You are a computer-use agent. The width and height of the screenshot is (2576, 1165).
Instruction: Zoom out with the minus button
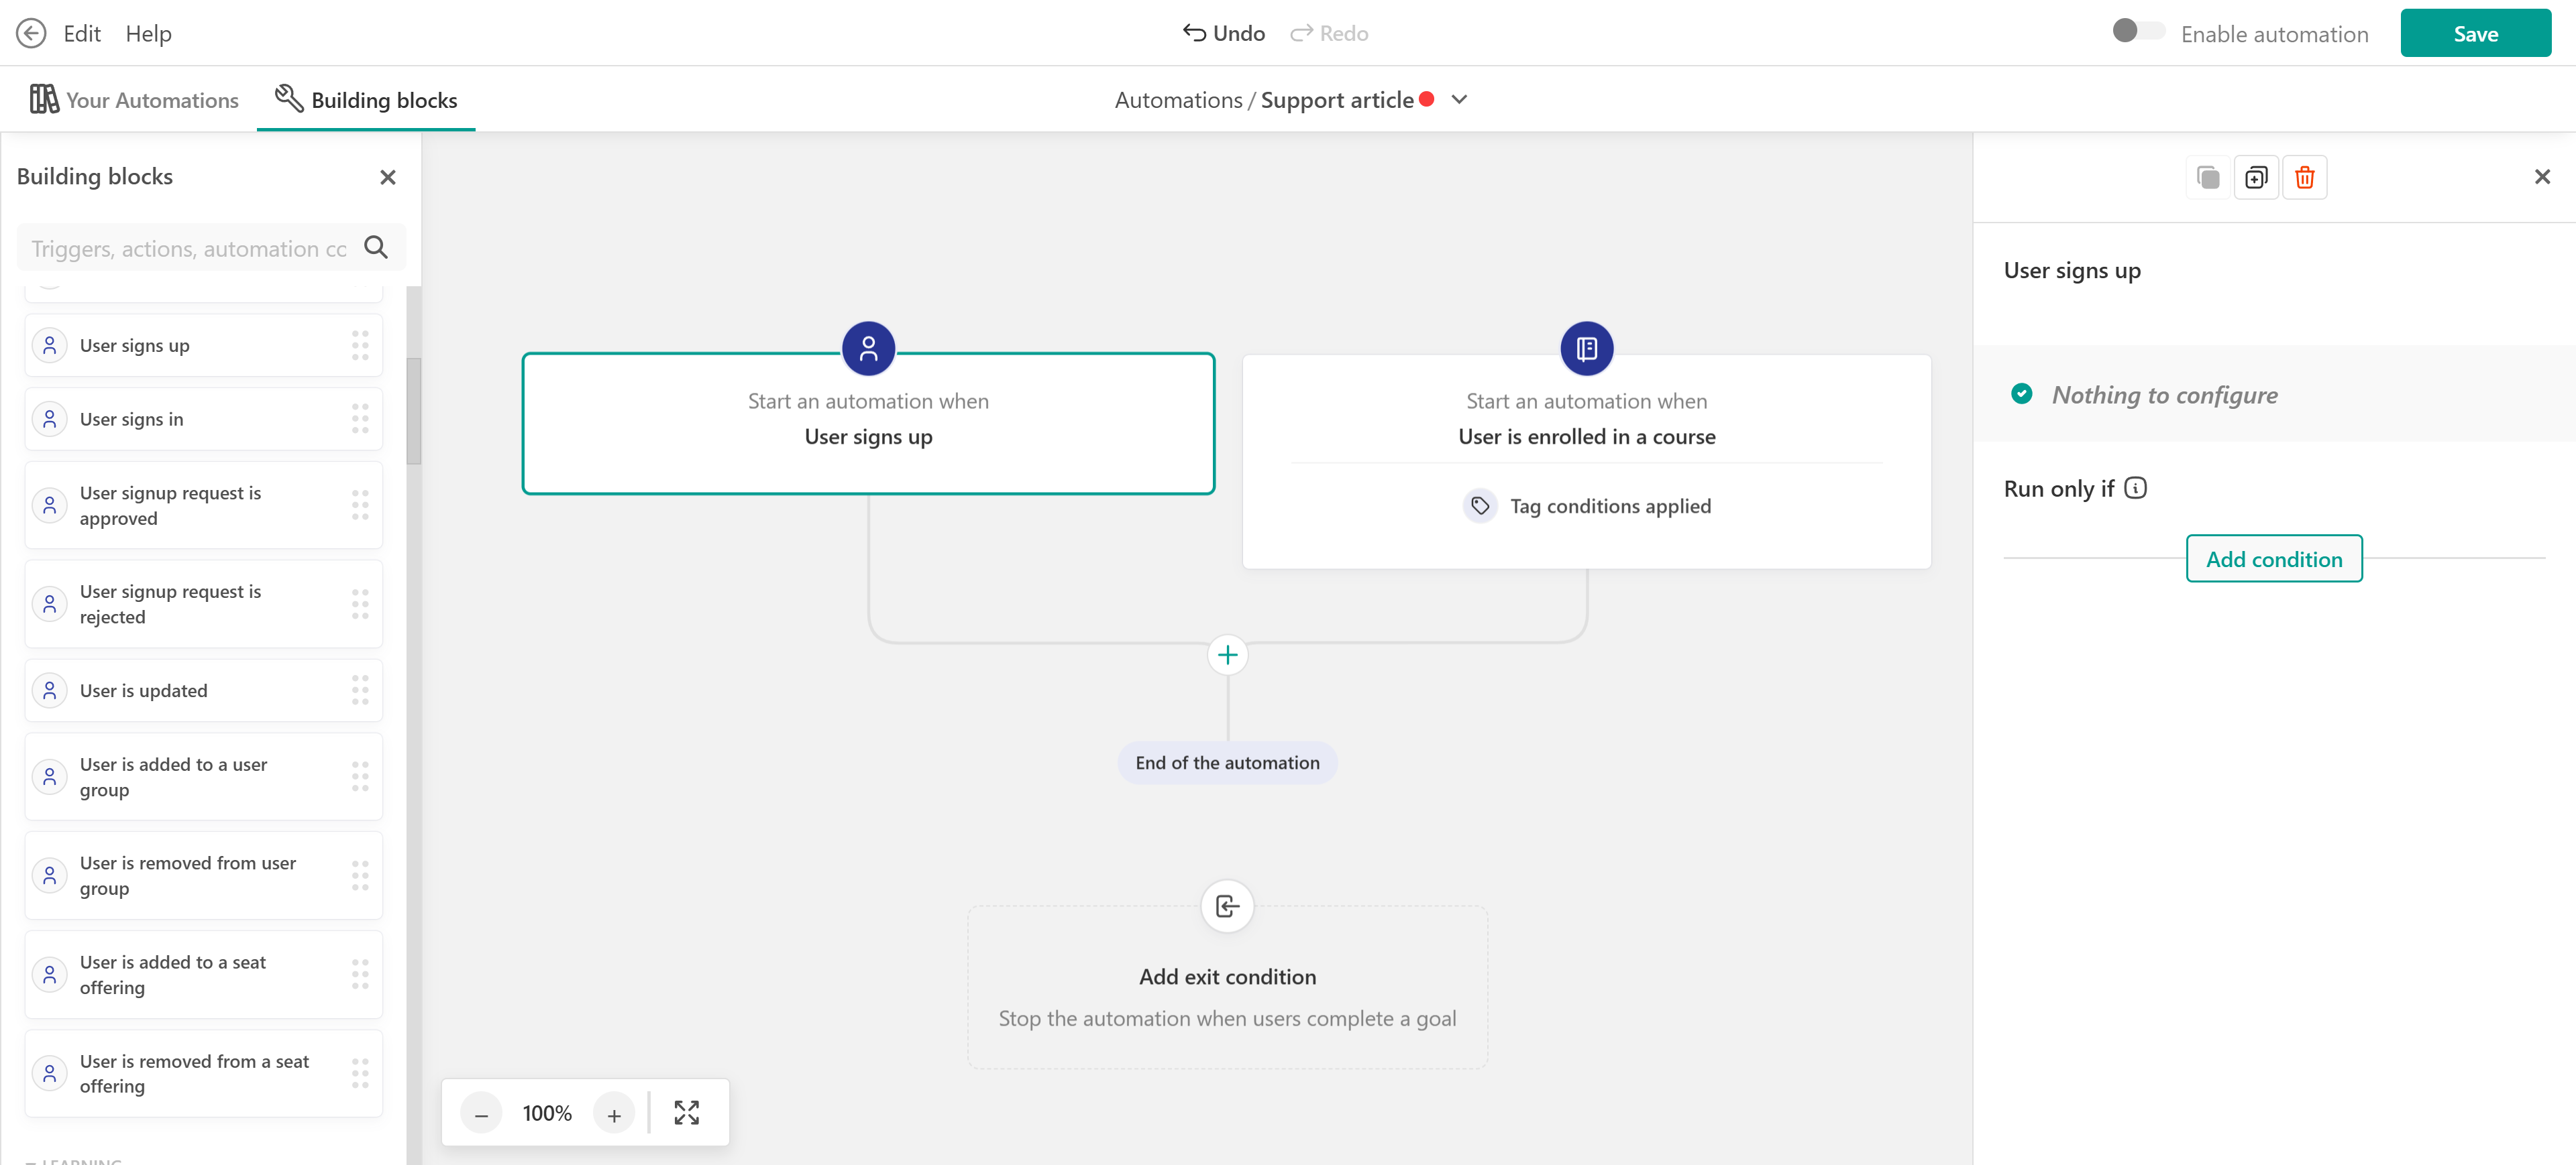pyautogui.click(x=481, y=1113)
